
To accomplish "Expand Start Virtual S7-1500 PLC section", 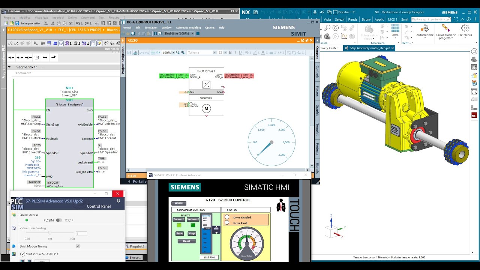I will coord(22,254).
